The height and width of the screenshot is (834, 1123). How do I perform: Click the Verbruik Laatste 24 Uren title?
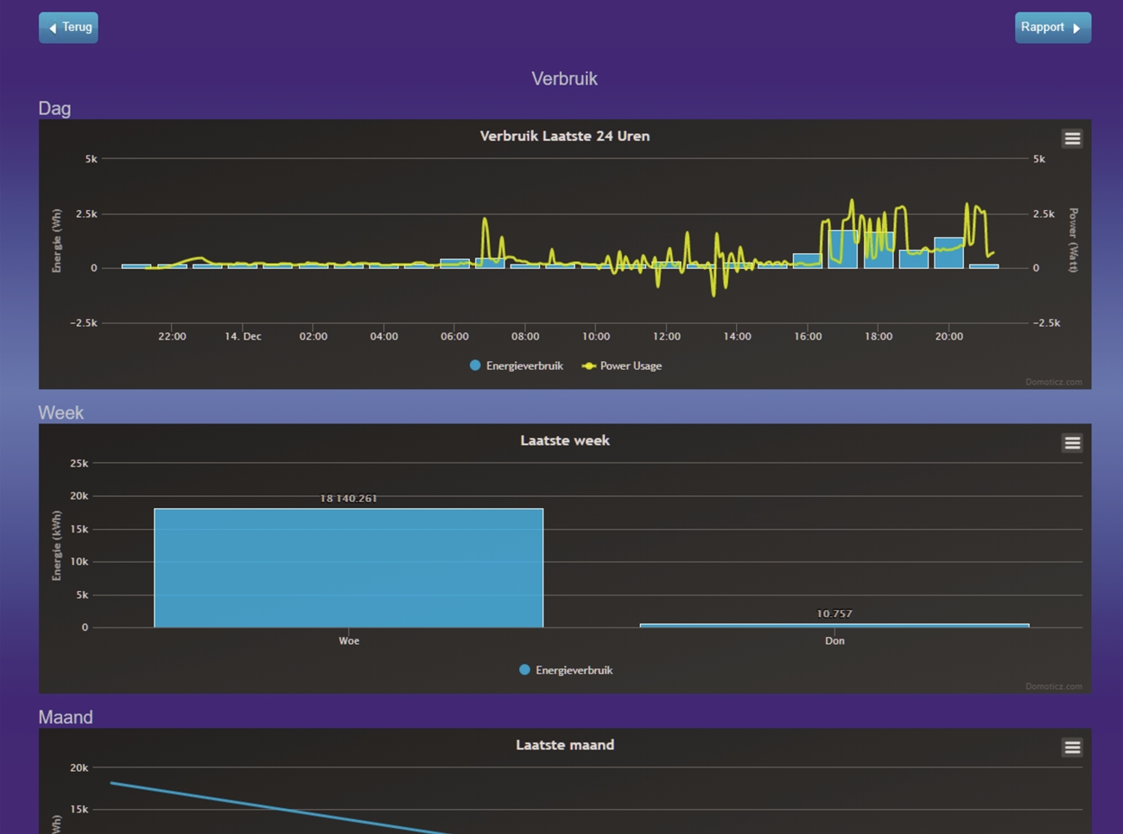pyautogui.click(x=565, y=136)
